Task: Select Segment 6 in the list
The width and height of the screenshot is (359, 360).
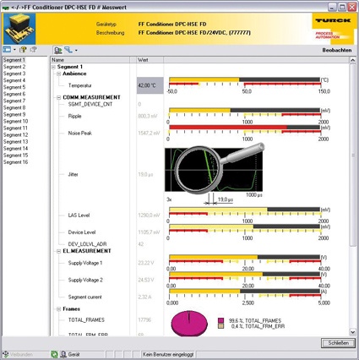Action: pos(14,94)
